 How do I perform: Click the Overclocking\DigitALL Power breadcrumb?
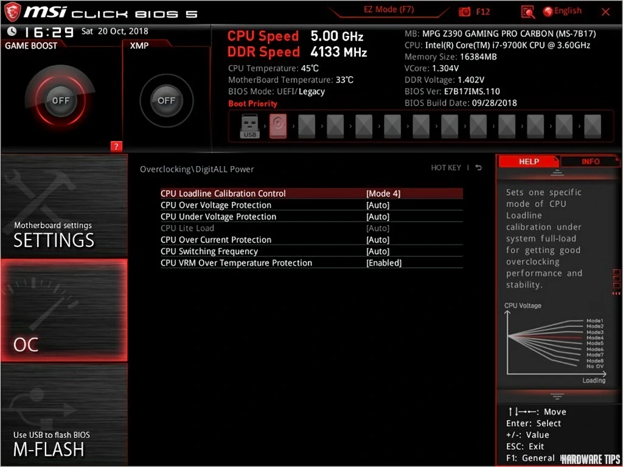pyautogui.click(x=197, y=169)
